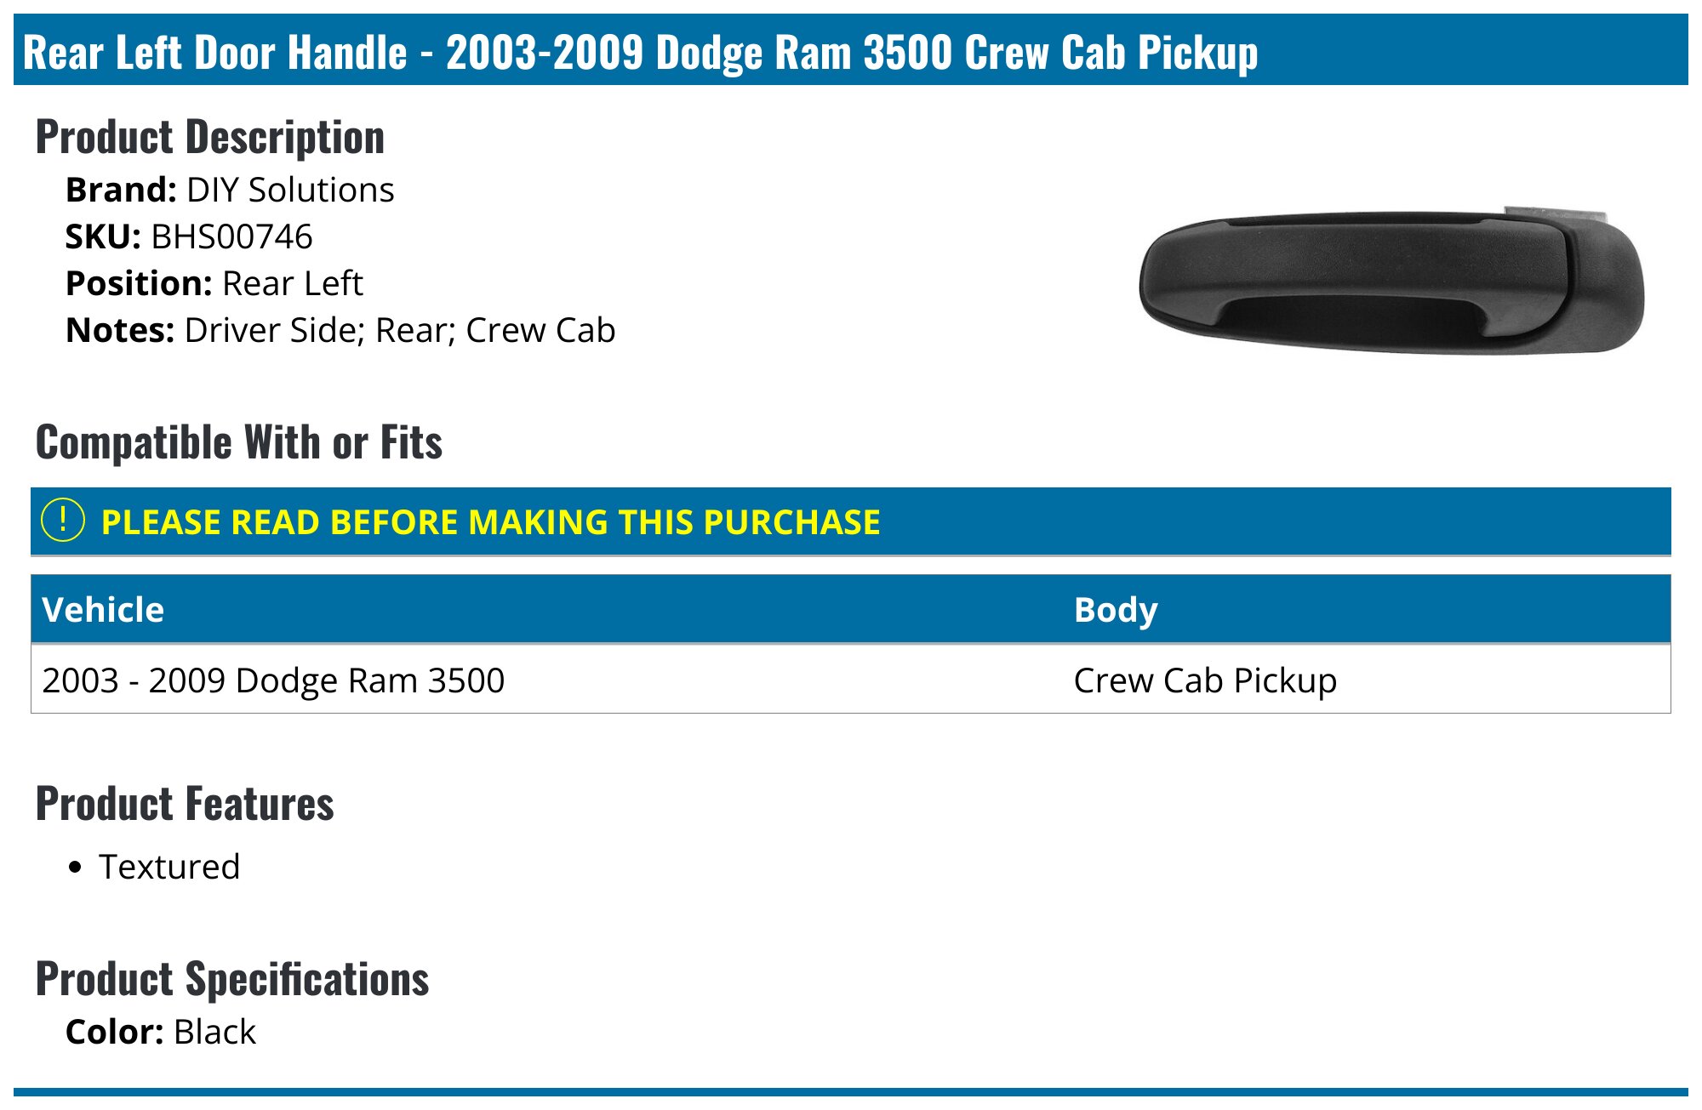1702x1110 pixels.
Task: Click the Notes text 'Driver Side; Rear; Crew Cab'
Action: pos(399,330)
